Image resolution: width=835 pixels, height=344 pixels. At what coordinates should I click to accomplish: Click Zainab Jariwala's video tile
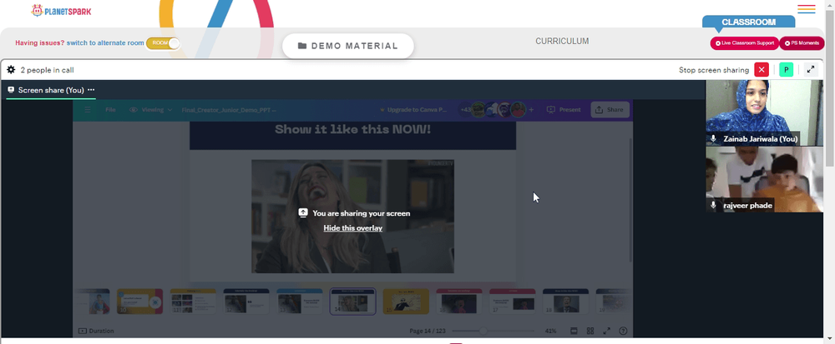(764, 112)
